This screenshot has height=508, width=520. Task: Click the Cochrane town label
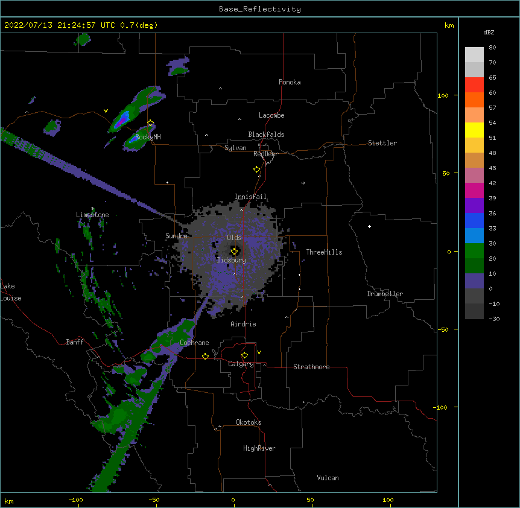[x=194, y=343]
